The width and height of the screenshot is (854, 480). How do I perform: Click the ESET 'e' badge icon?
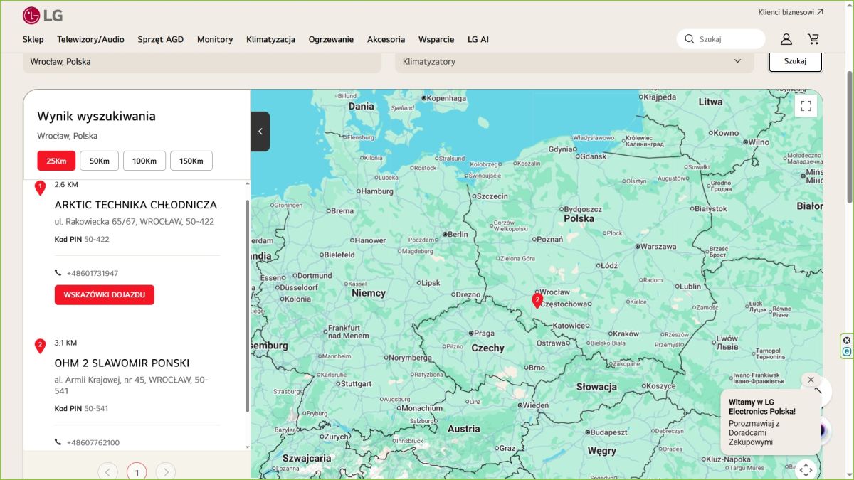(x=847, y=351)
